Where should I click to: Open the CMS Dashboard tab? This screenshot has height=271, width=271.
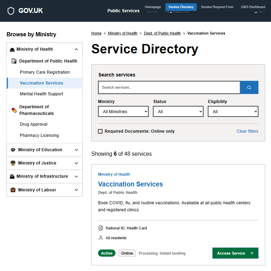coord(253,7)
